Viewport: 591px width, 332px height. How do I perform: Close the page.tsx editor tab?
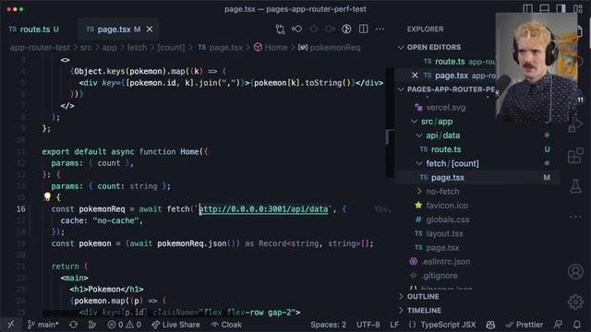click(150, 29)
